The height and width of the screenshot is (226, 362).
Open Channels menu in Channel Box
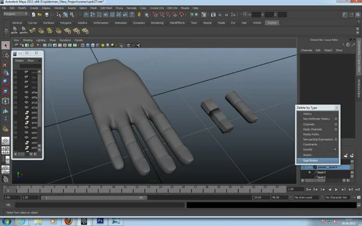pos(307,50)
